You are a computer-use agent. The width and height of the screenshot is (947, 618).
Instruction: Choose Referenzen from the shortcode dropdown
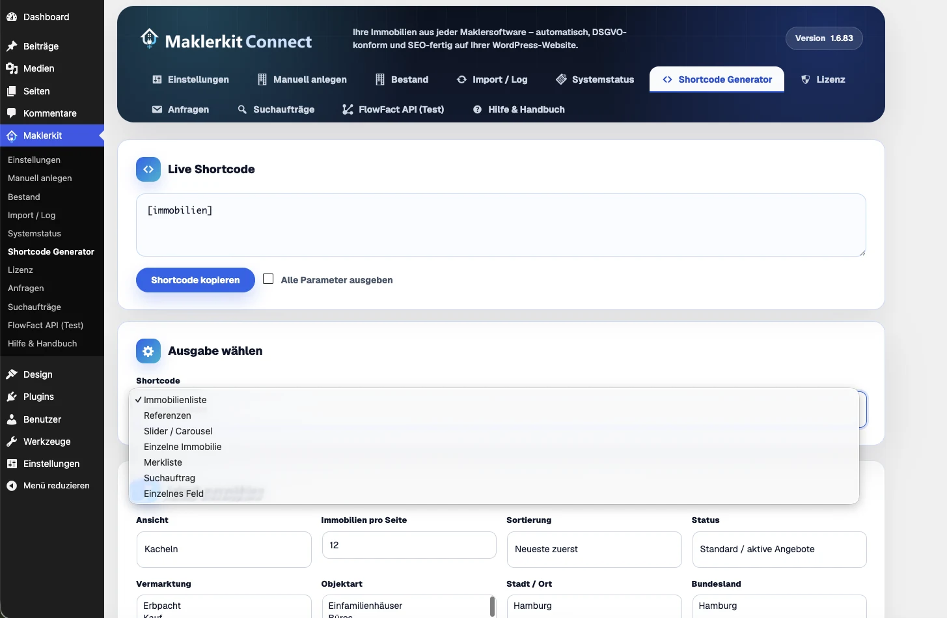coord(494,415)
